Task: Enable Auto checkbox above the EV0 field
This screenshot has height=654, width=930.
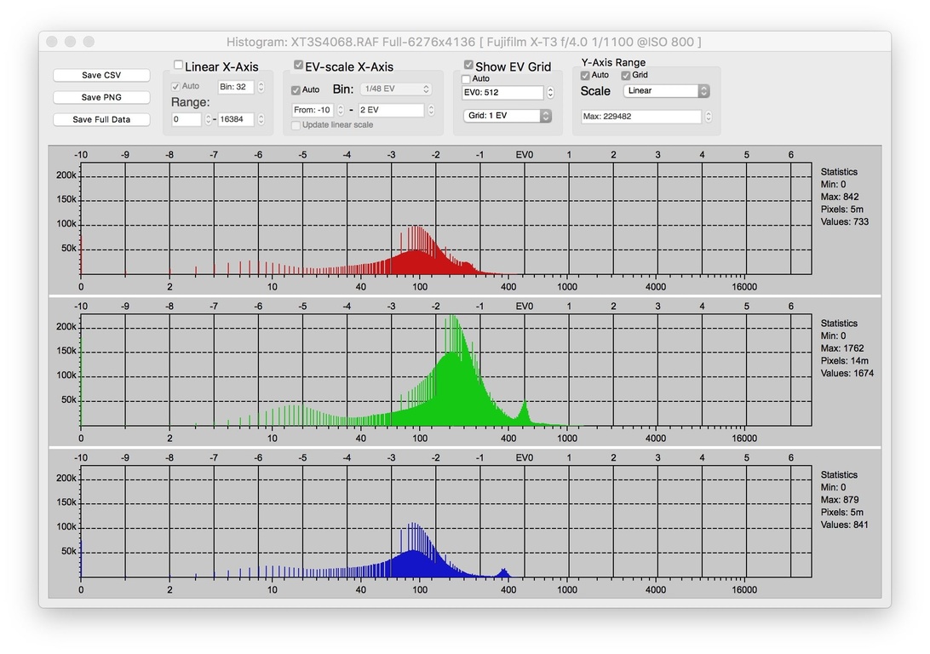Action: pos(466,79)
